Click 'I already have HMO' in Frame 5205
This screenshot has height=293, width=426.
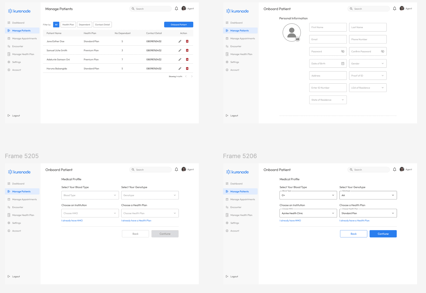click(72, 221)
